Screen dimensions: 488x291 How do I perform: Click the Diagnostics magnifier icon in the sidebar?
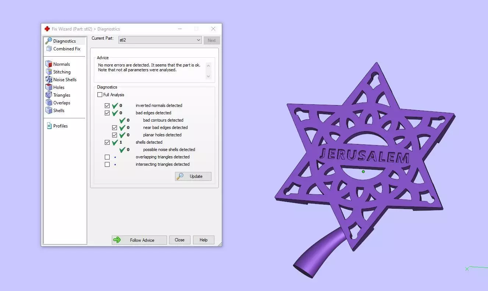49,41
